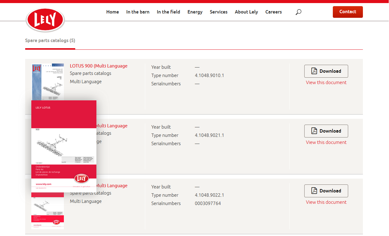Select serial number 0003097764
This screenshot has width=389, height=236.
(x=208, y=203)
